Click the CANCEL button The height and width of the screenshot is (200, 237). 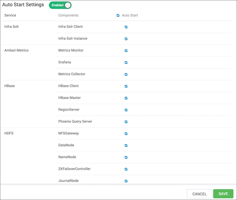click(x=199, y=194)
